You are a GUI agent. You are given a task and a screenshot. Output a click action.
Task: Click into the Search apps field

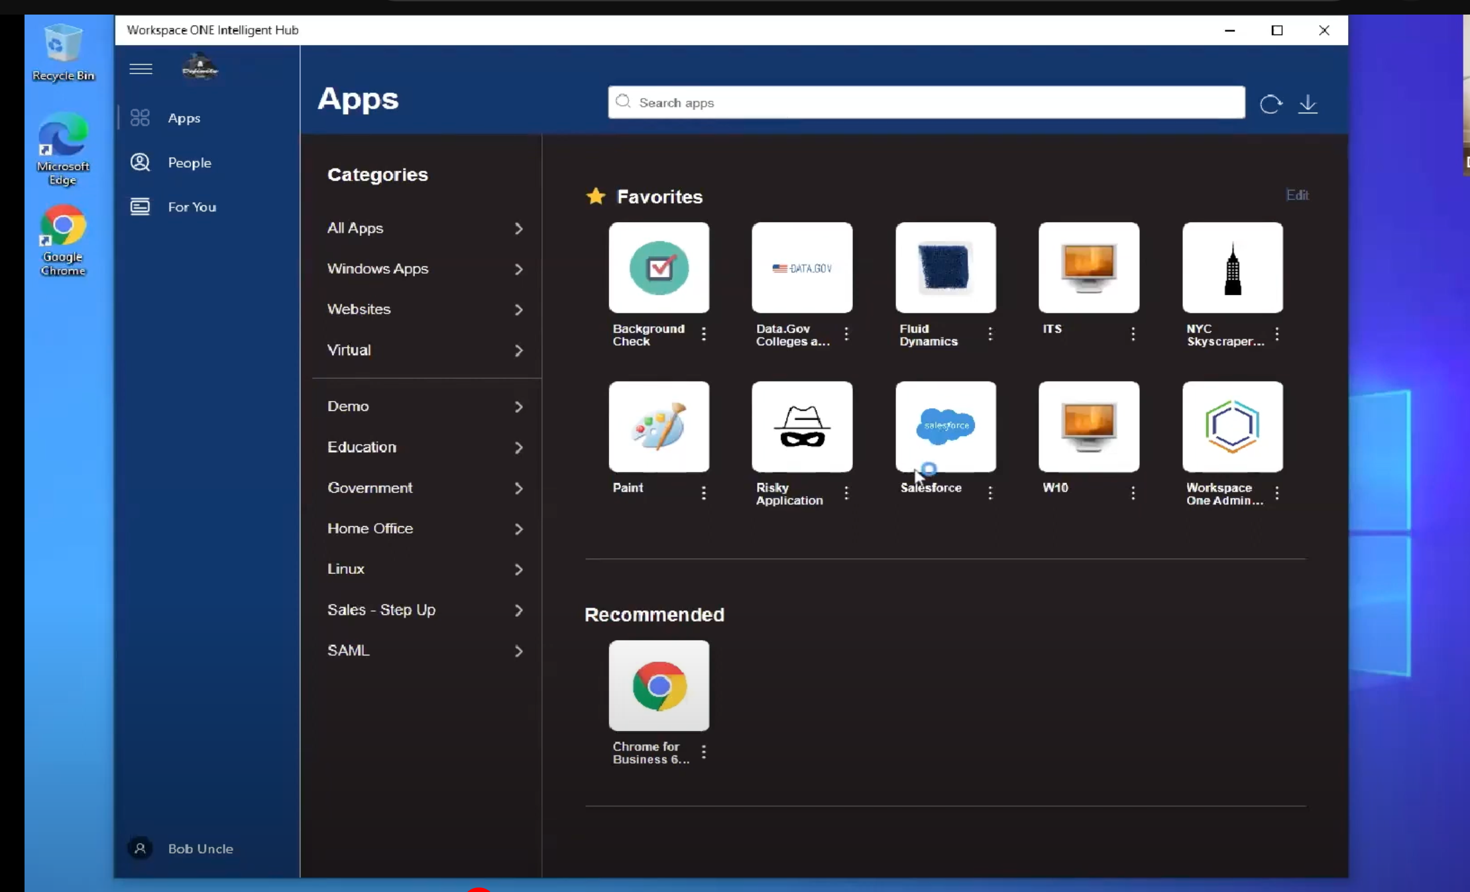tap(926, 103)
